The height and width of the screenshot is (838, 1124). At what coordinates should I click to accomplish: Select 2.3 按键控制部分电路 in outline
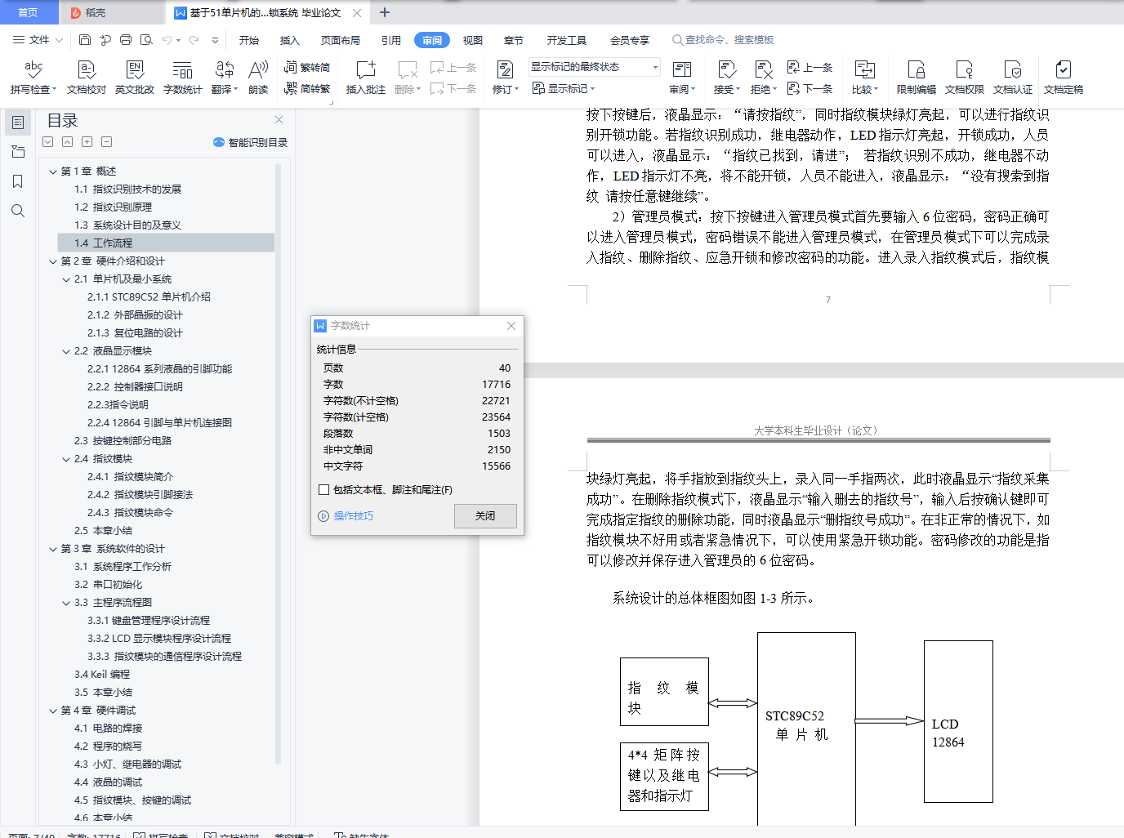coord(123,441)
